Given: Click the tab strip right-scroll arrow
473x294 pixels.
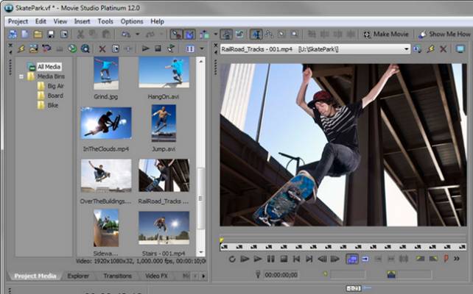Looking at the screenshot, I should point(204,276).
